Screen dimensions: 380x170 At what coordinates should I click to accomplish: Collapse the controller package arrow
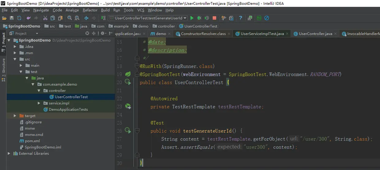pos(39,91)
